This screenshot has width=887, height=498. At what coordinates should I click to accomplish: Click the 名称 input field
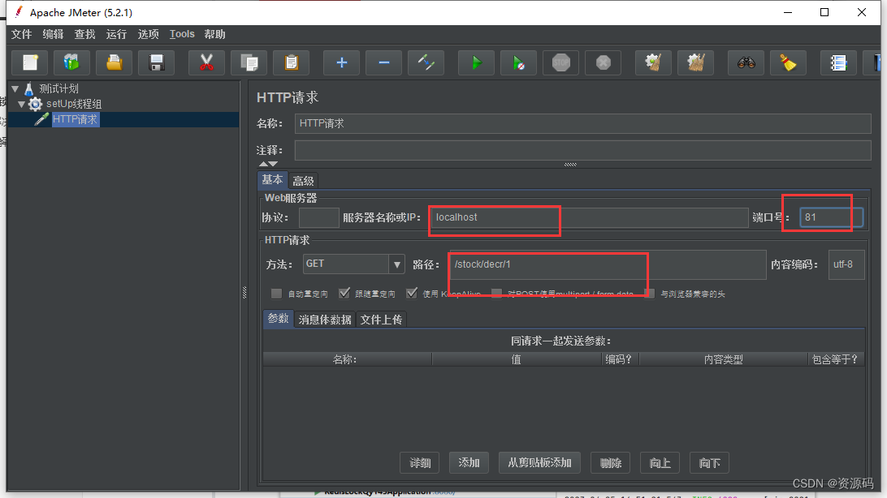pos(582,123)
